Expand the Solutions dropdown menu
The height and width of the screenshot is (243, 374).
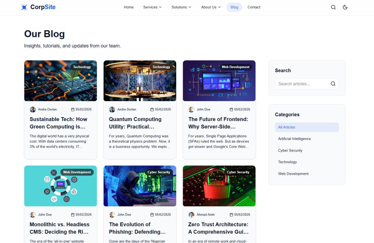click(x=181, y=7)
